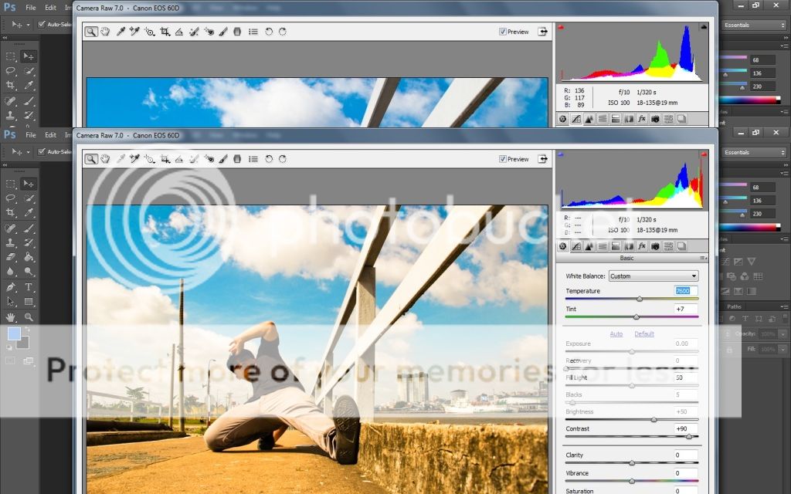This screenshot has width=791, height=494.
Task: Select White Balance tool in upper Camera Raw toolbar
Action: tap(121, 31)
